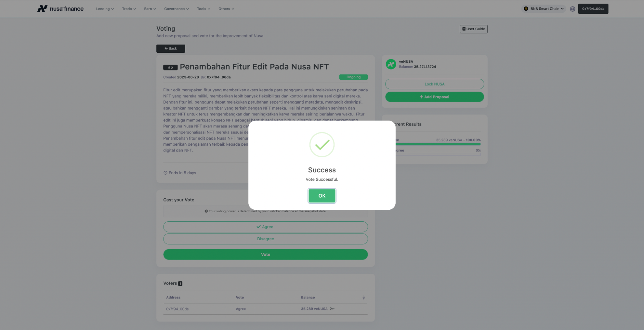Expand the Lending dropdown menu
Viewport: 644px width, 330px height.
coord(105,9)
